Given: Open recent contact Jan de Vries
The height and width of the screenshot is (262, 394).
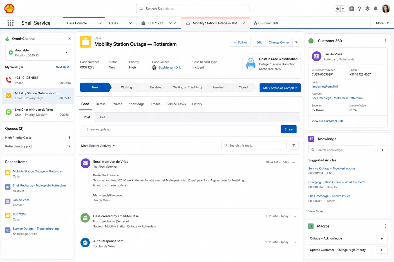Looking at the screenshot, I should (21, 200).
